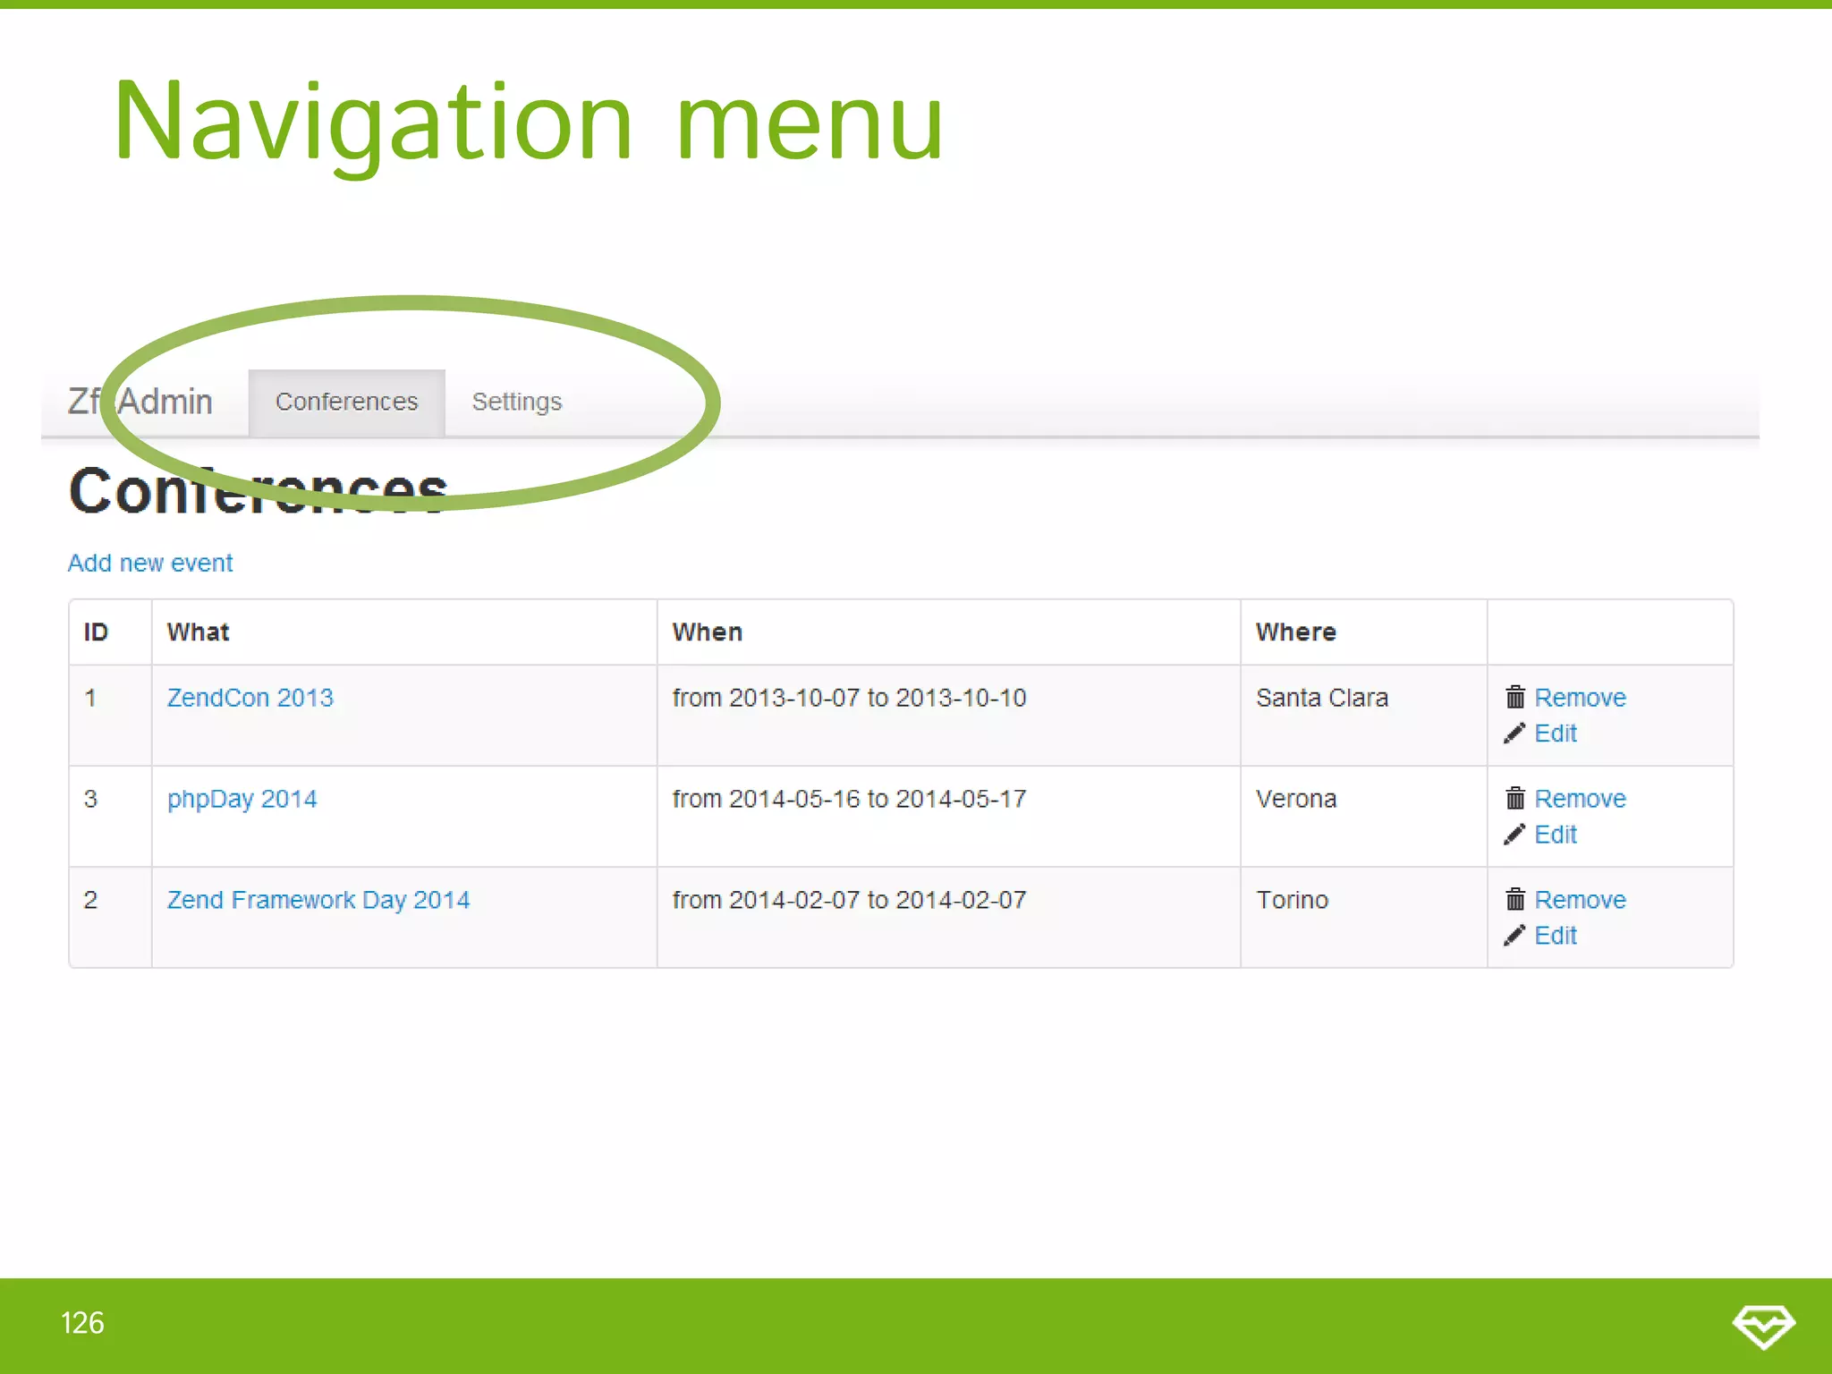Remove the phpDay 2014 event
1832x1374 pixels.
point(1581,799)
